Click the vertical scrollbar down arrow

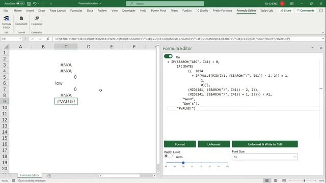[158, 172]
